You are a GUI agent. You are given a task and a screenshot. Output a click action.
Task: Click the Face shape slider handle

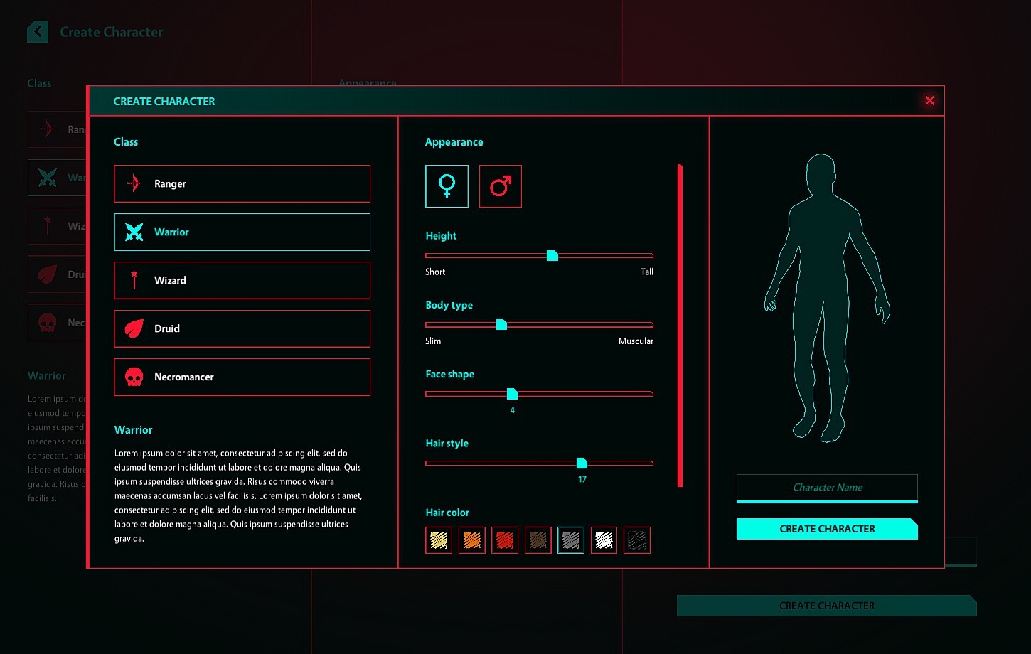coord(512,393)
